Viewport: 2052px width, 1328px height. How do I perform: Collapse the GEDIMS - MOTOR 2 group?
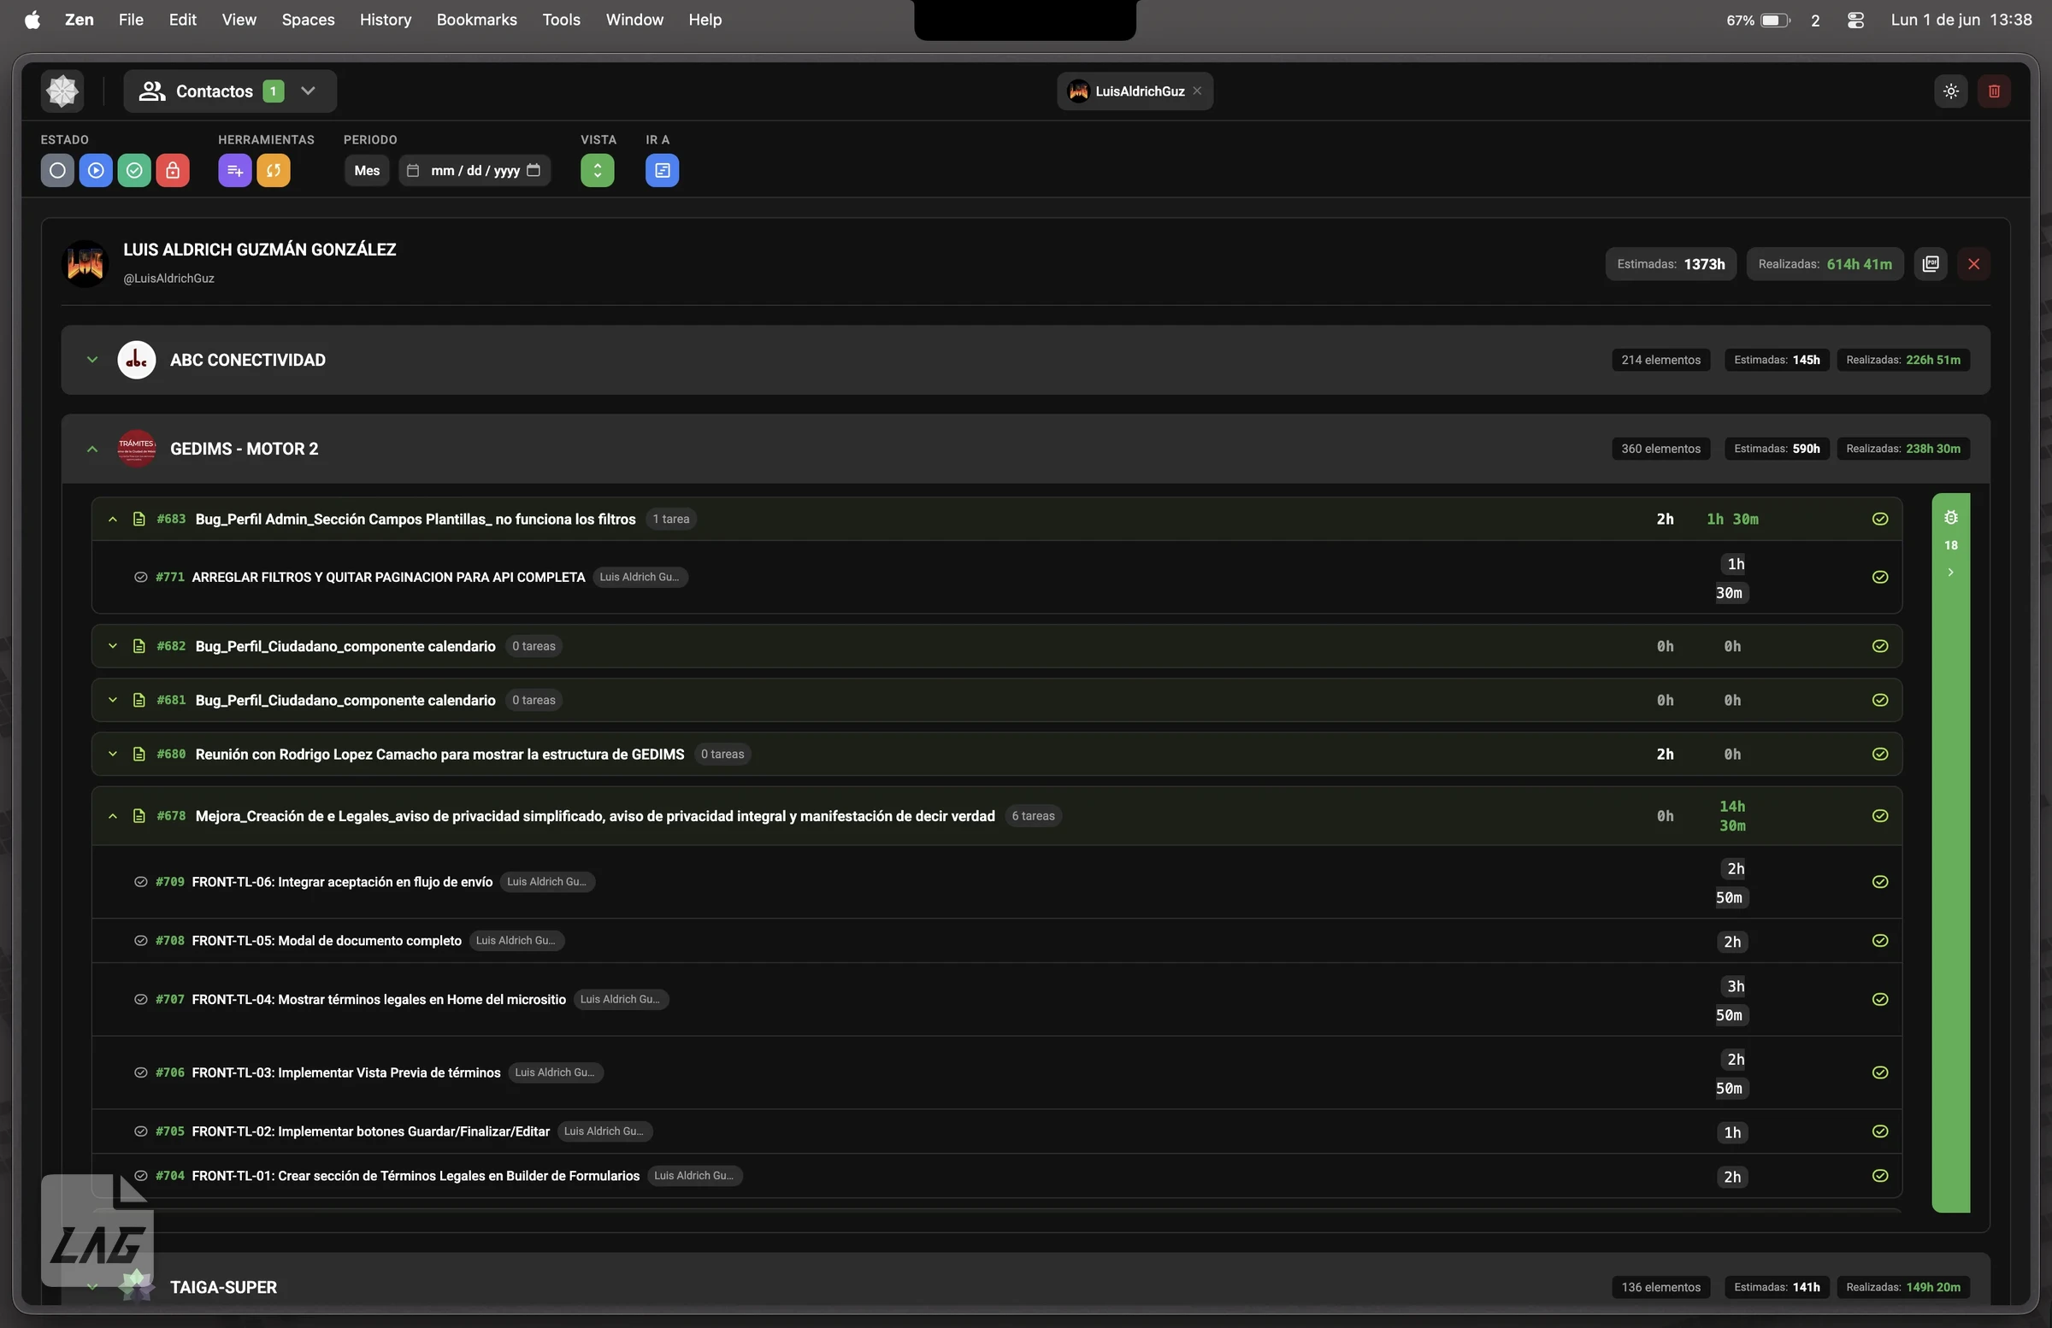pyautogui.click(x=92, y=449)
